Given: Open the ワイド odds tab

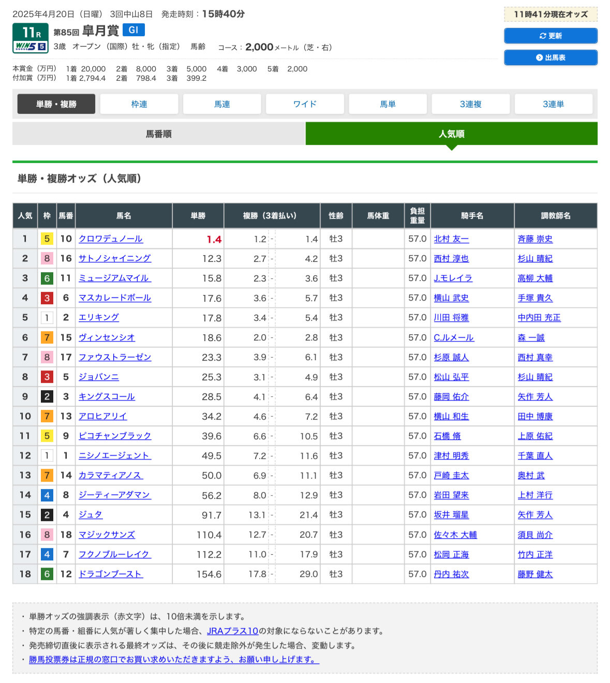Looking at the screenshot, I should coord(305,104).
